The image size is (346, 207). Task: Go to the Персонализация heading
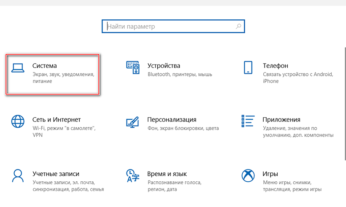172,120
